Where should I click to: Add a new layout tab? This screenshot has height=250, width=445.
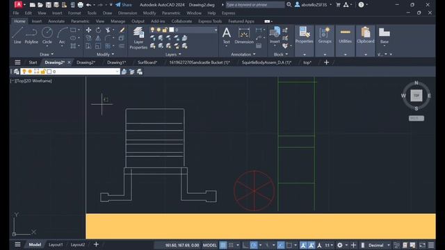(96, 244)
